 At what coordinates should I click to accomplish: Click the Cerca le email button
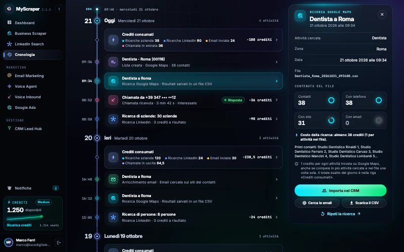[317, 203]
